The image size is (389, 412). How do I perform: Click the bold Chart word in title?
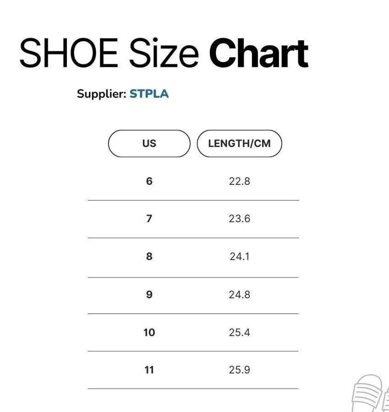[x=258, y=54]
